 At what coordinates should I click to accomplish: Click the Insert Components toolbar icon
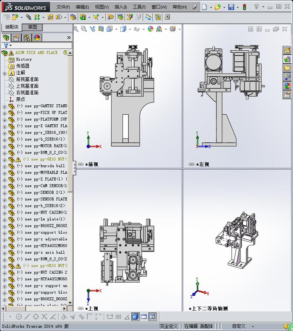[x=15, y=17]
